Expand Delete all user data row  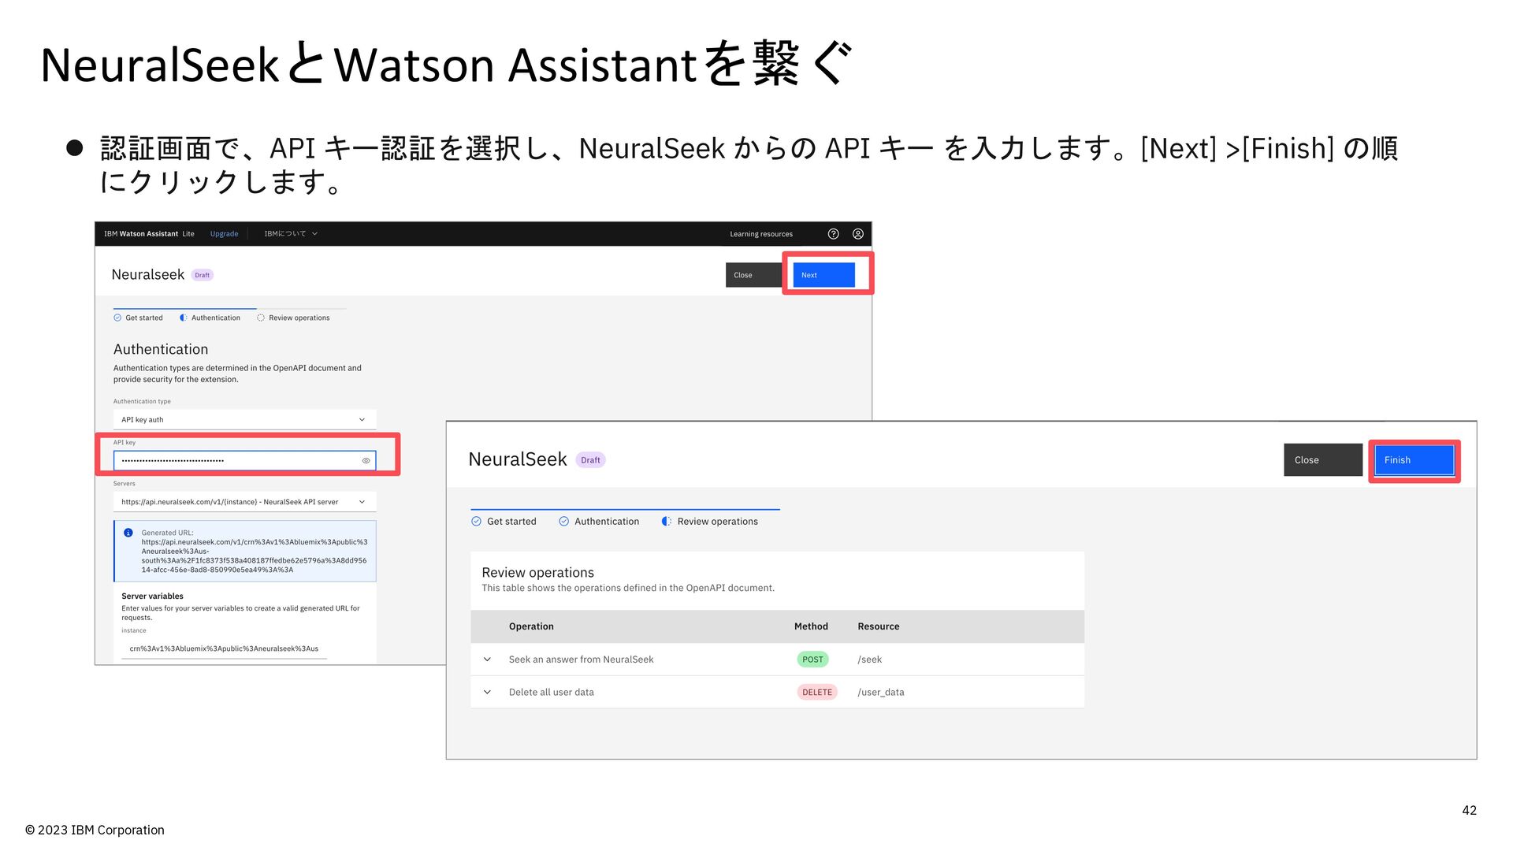coord(487,693)
